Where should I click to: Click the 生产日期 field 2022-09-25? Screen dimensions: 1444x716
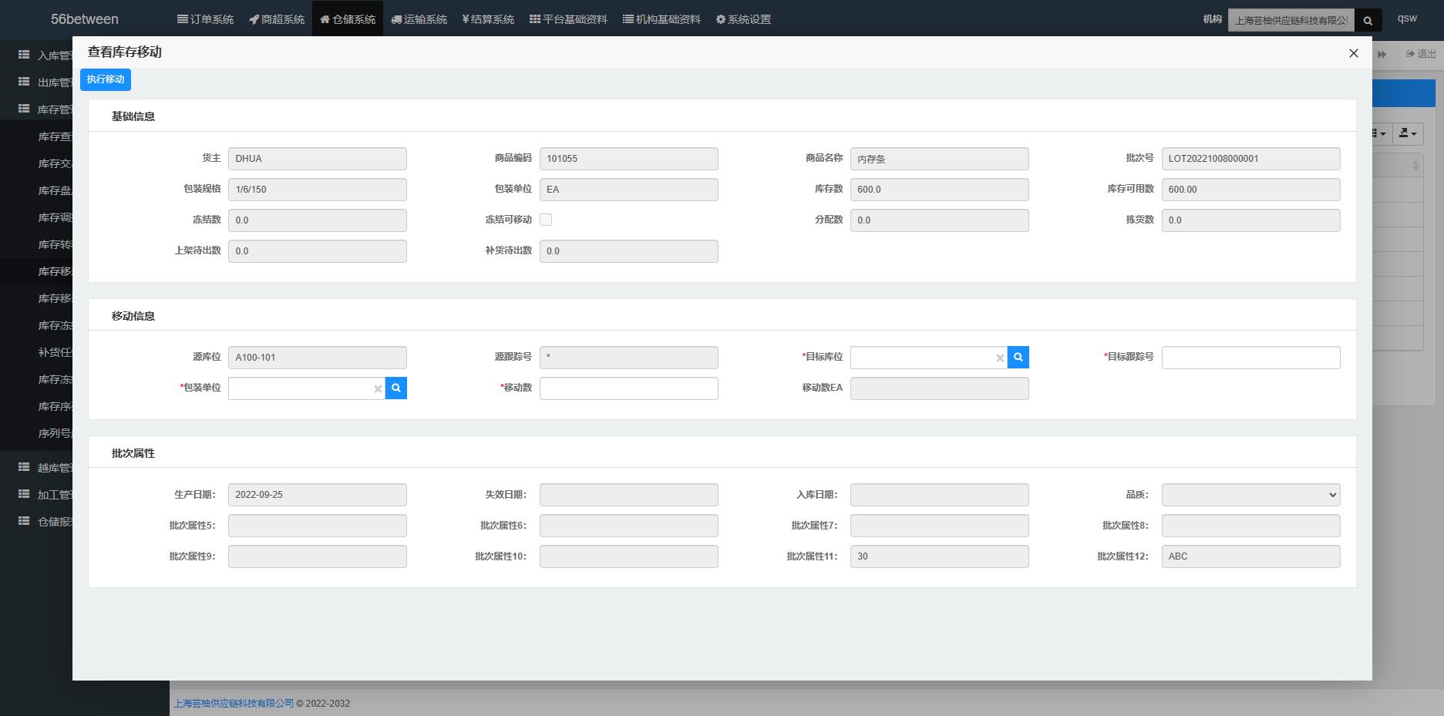point(317,495)
